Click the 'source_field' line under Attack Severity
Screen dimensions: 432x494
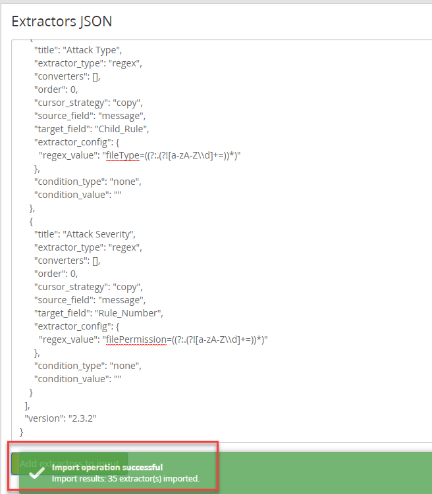tap(90, 299)
